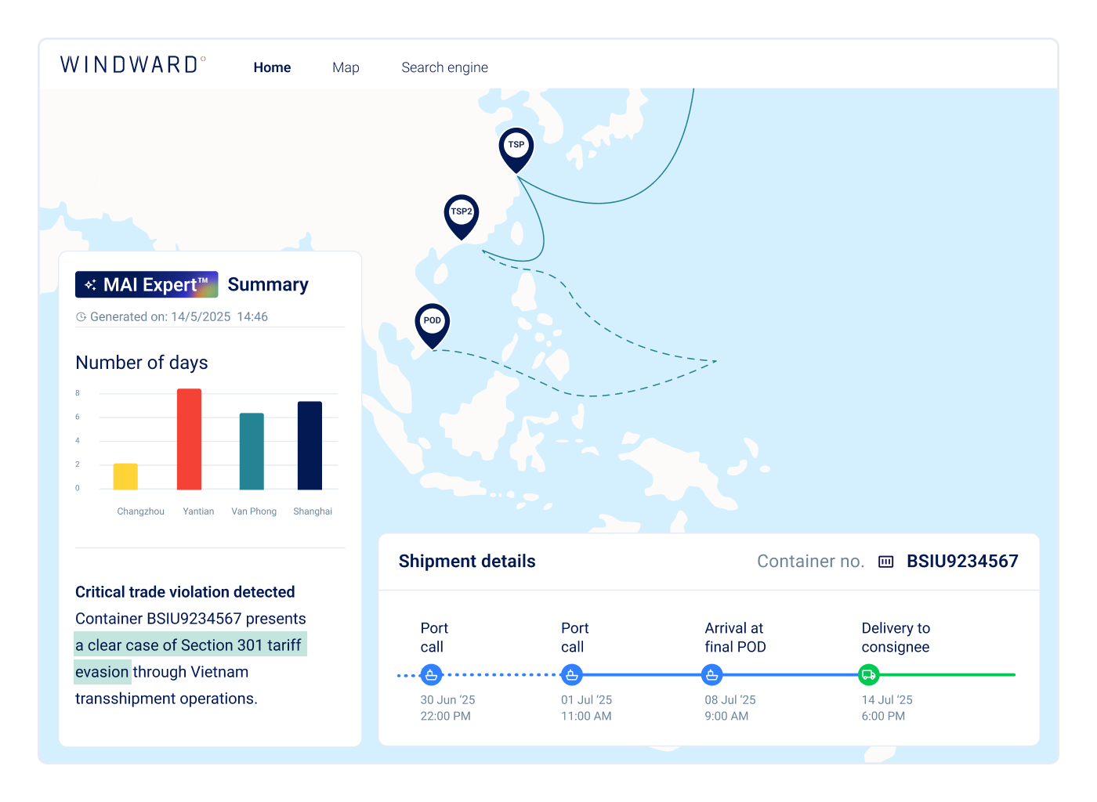Click the Windward logo
1097x802 pixels.
point(132,65)
